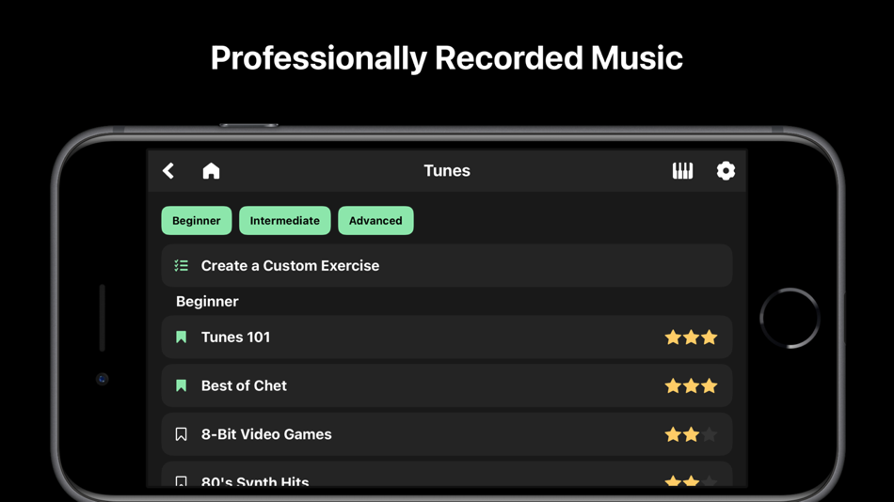Select the Advanced filter chip
The height and width of the screenshot is (502, 894).
[375, 221]
